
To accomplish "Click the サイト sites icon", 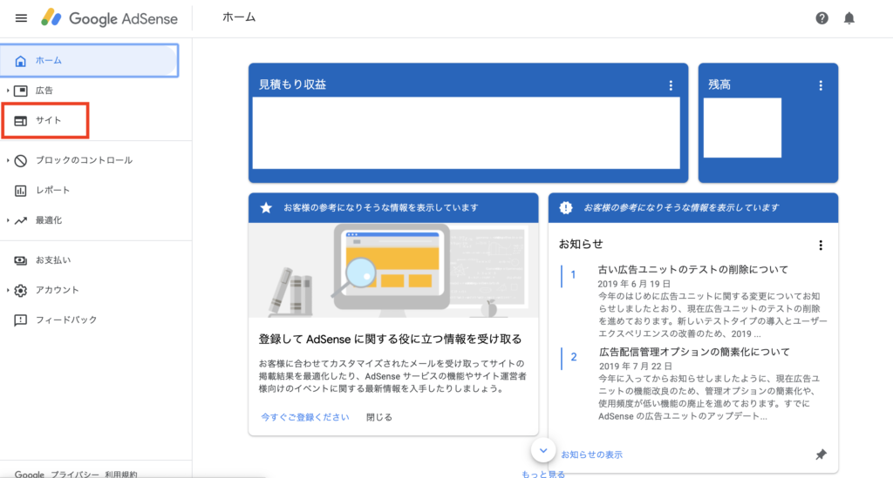I will click(21, 120).
